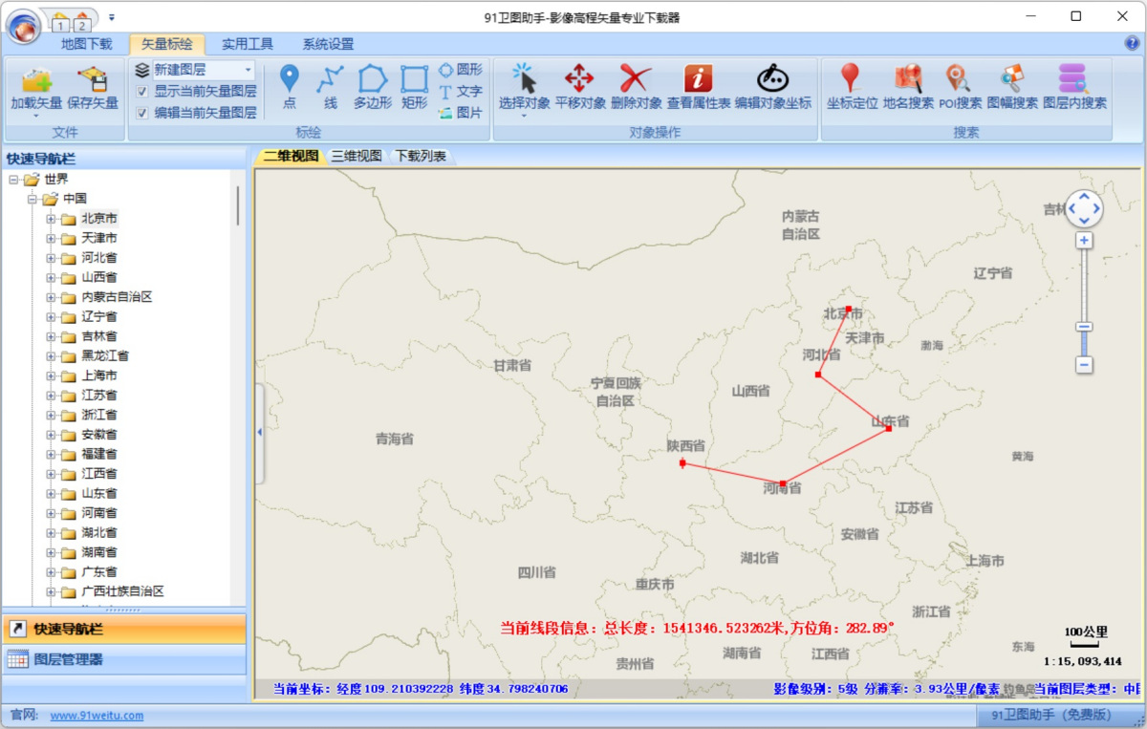Click the Delete Object (删除对象) icon
This screenshot has width=1147, height=729.
(x=636, y=87)
